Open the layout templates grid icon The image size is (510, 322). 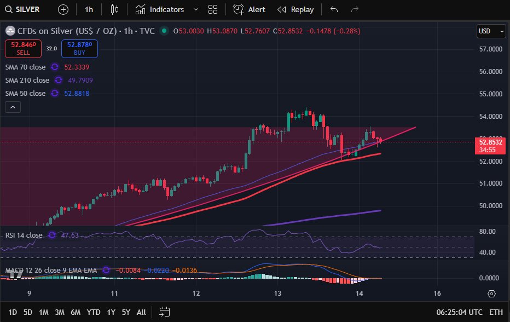tap(213, 9)
